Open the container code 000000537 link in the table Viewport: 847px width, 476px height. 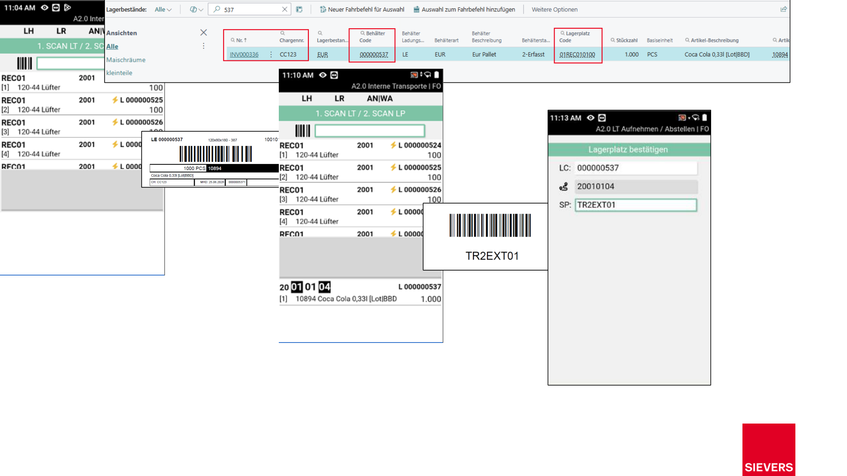pos(374,55)
